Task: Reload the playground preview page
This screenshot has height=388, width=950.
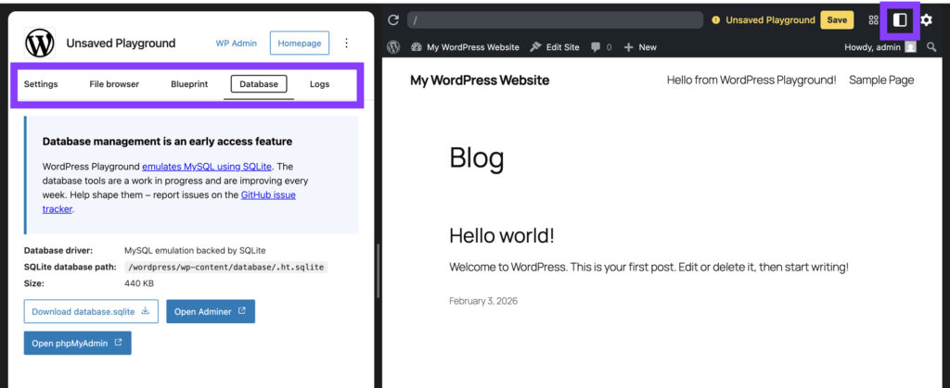Action: pos(393,20)
